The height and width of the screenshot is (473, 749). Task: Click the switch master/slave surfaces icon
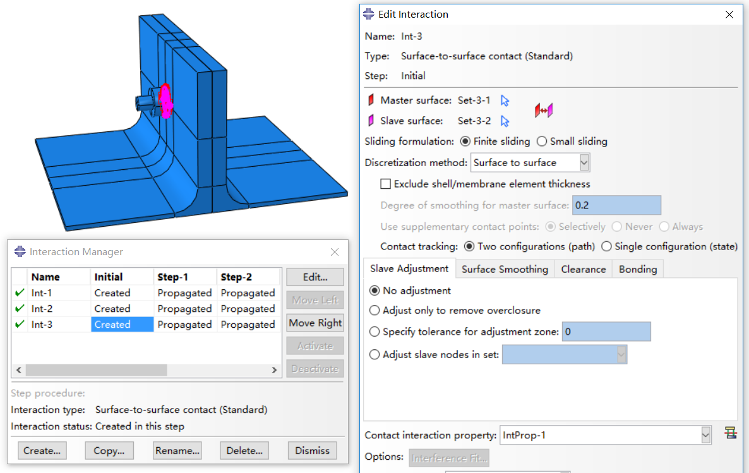point(544,111)
